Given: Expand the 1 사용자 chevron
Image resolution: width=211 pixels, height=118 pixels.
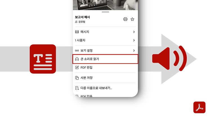Looking at the screenshot, I should coord(134,40).
